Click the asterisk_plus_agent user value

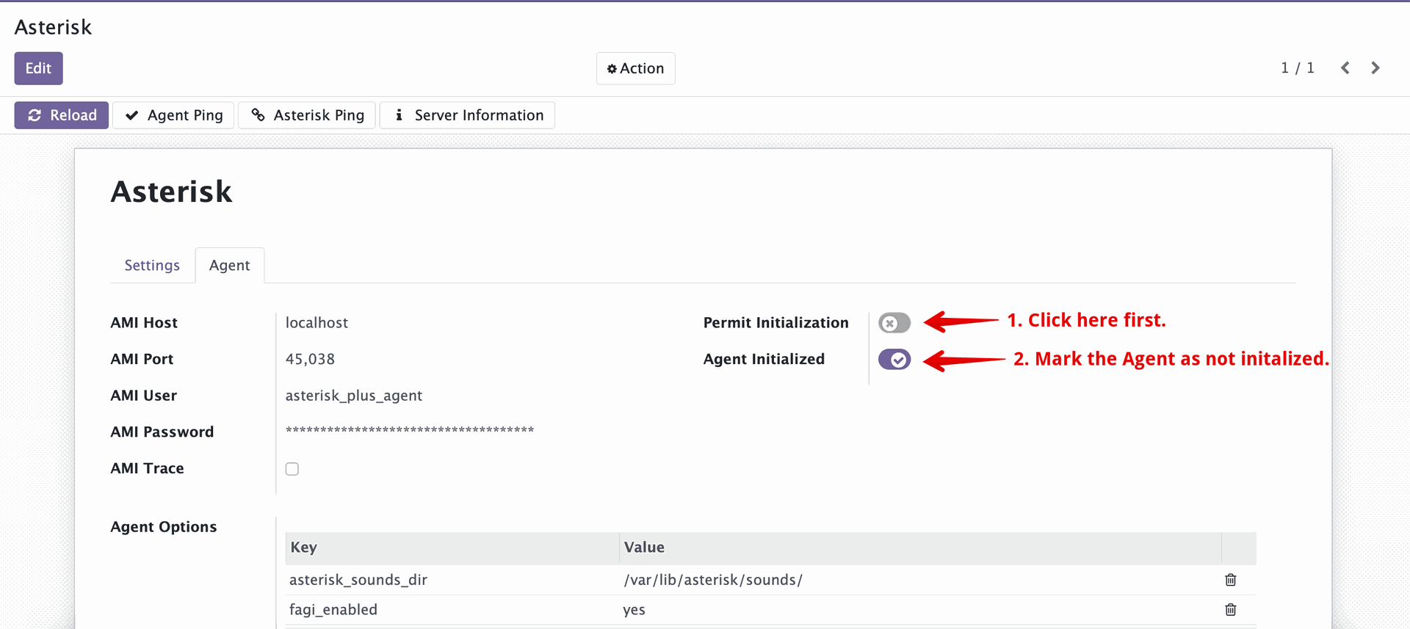pos(354,396)
